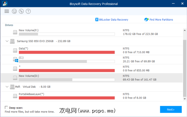The height and width of the screenshot is (117, 187).
Task: Click "0 B free of 710.00 MB"
Action: tap(136, 52)
